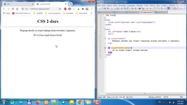Click the green Undo arrow in Notepad++
Viewport: 187px width, 105px height.
point(132,8)
